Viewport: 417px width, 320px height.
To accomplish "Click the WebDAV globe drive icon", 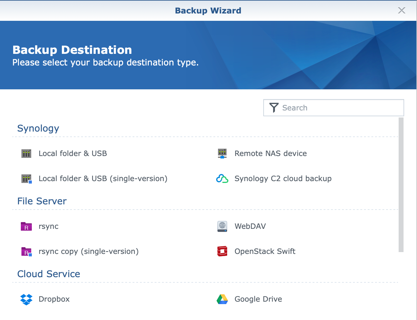I will 222,226.
